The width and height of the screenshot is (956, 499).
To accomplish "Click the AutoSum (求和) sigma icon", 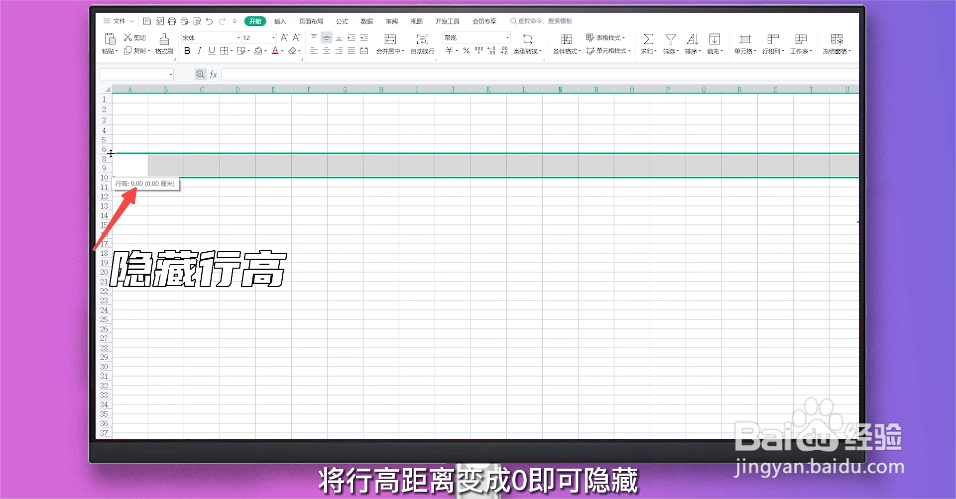I will [x=648, y=39].
